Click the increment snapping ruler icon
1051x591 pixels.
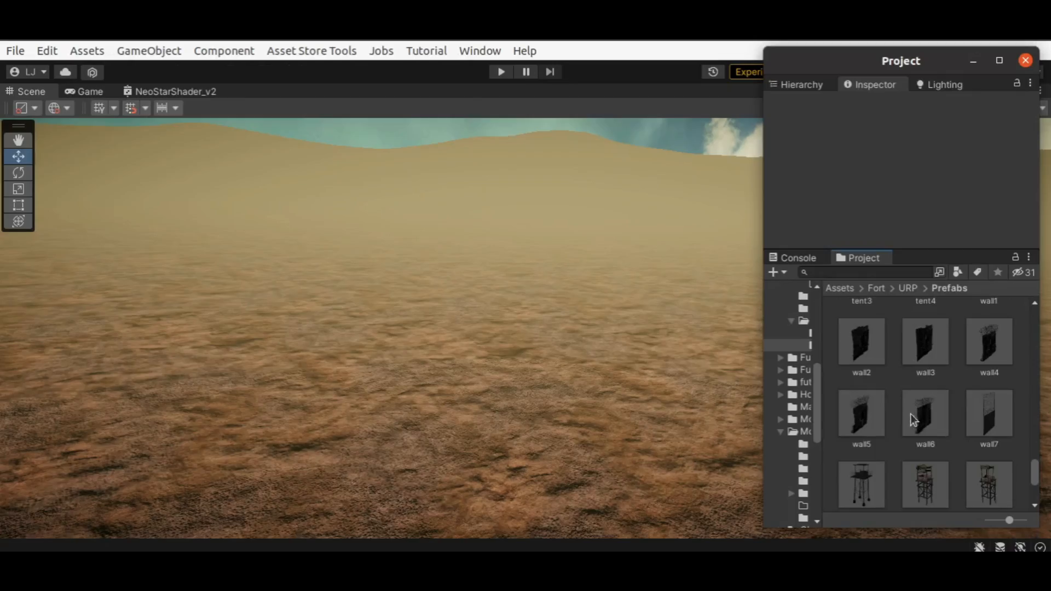162,108
